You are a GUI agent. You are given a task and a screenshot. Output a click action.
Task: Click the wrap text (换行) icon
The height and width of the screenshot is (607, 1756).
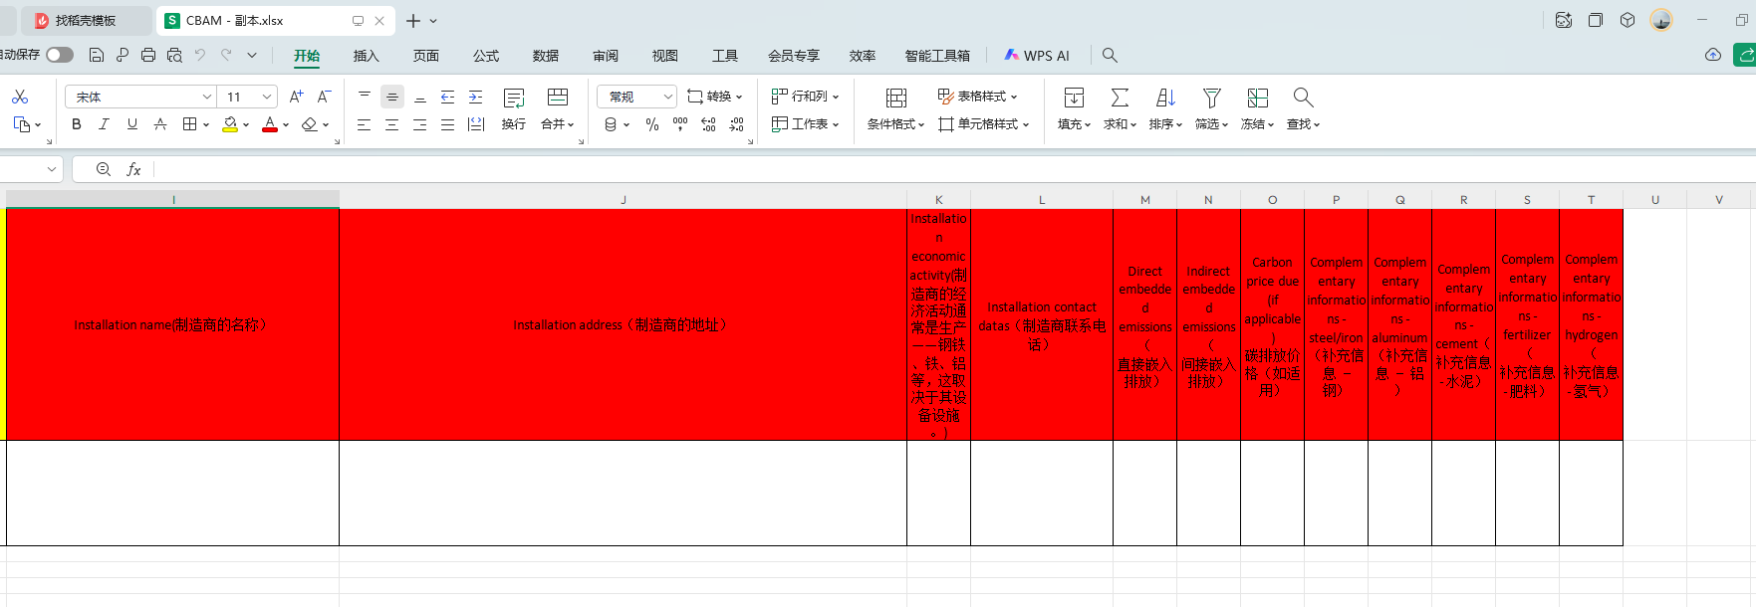coord(513,98)
